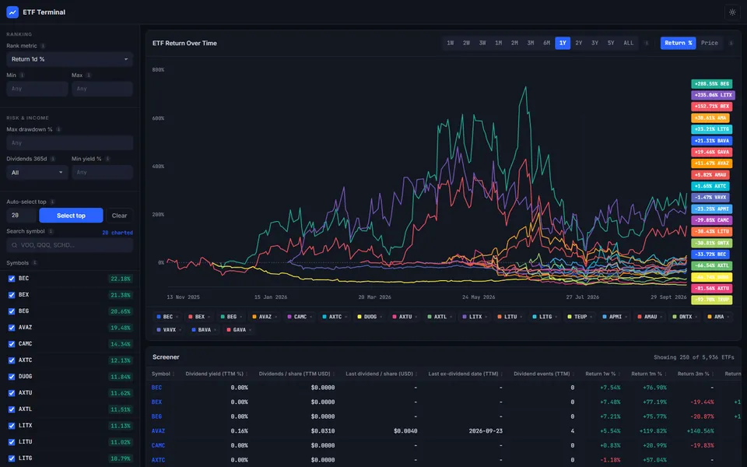This screenshot has height=467, width=747.
Task: Open the Symbols list info icon
Action: click(35, 262)
